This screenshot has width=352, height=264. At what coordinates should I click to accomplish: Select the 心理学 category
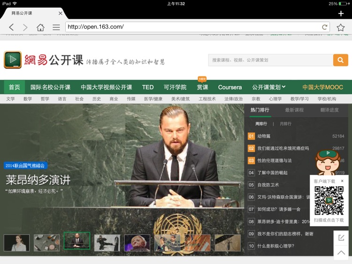click(x=275, y=99)
